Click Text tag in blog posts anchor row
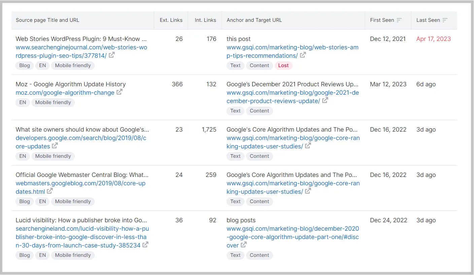The height and width of the screenshot is (275, 474). tap(236, 255)
